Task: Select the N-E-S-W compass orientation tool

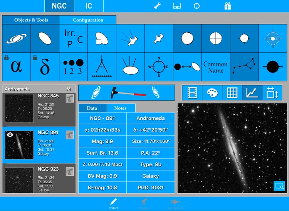Action: [159, 67]
